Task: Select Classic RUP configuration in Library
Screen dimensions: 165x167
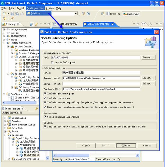Action: point(27,98)
